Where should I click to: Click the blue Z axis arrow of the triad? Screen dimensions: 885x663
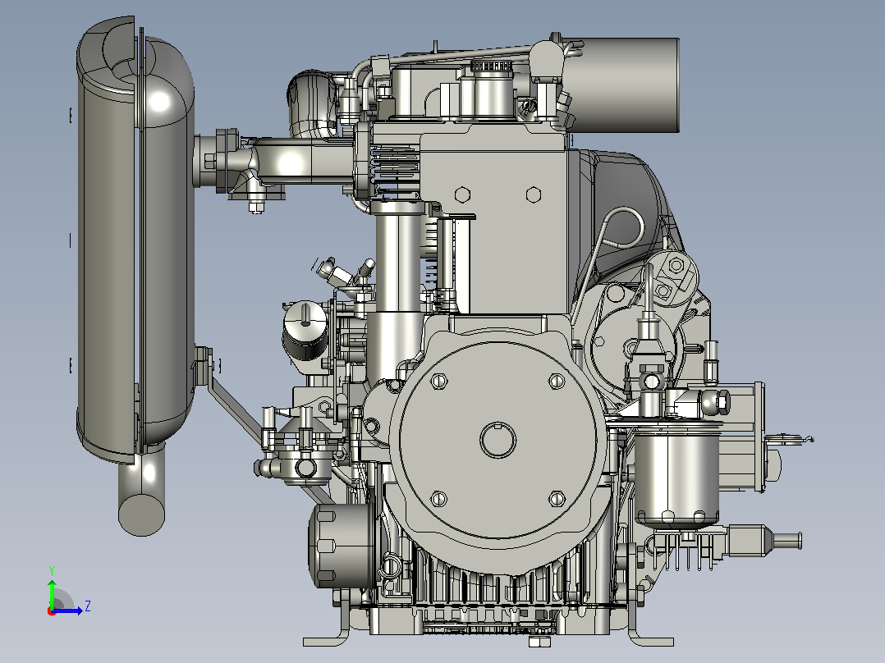pyautogui.click(x=67, y=610)
